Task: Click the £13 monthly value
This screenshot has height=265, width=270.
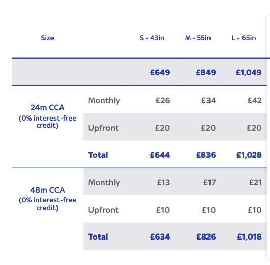Action: point(163,182)
